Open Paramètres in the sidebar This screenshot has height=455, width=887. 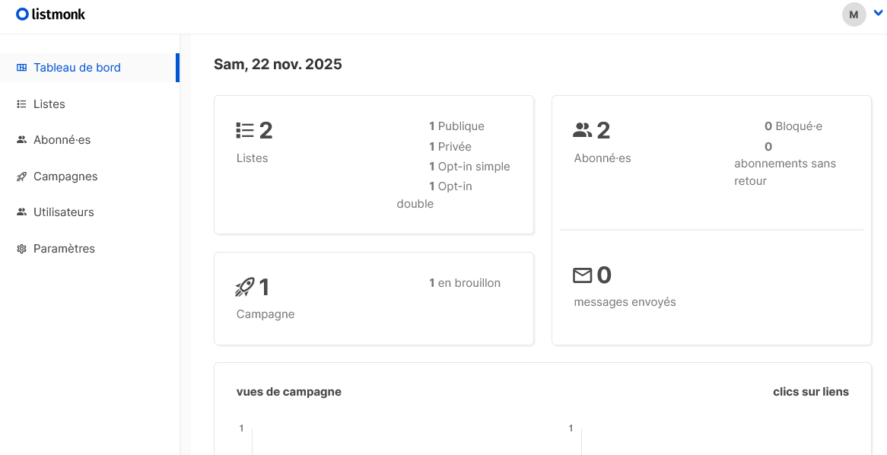point(64,249)
